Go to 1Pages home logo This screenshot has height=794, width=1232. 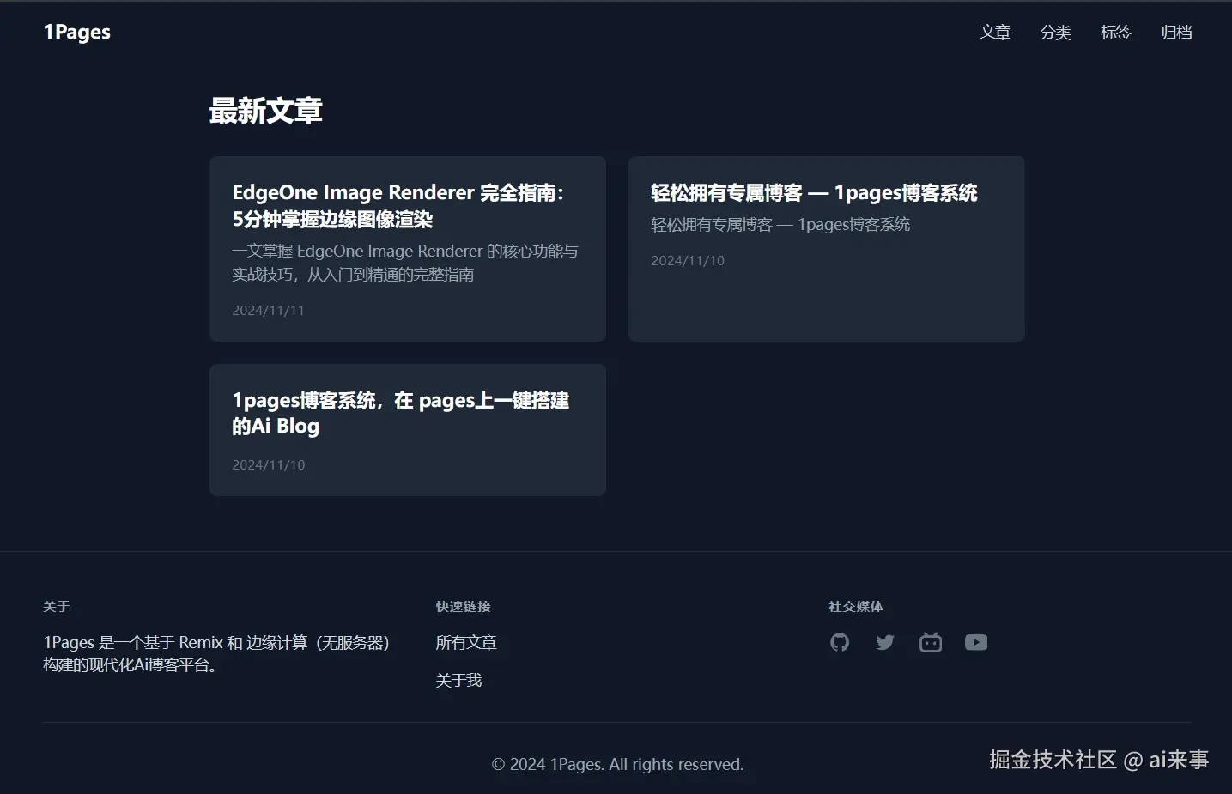pyautogui.click(x=77, y=33)
